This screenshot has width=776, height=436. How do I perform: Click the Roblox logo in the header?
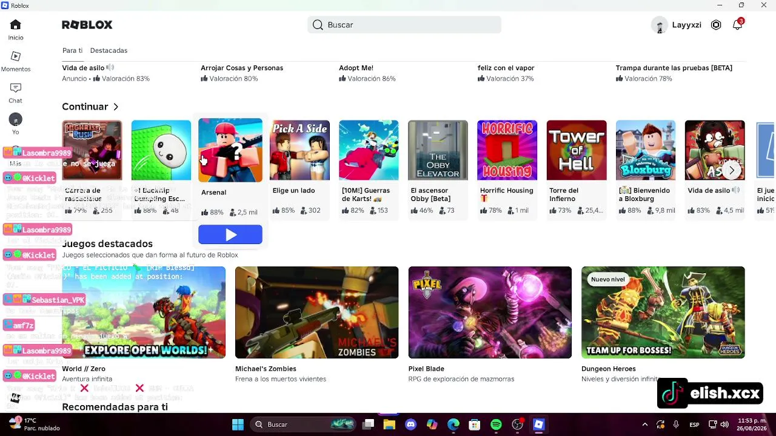point(87,25)
